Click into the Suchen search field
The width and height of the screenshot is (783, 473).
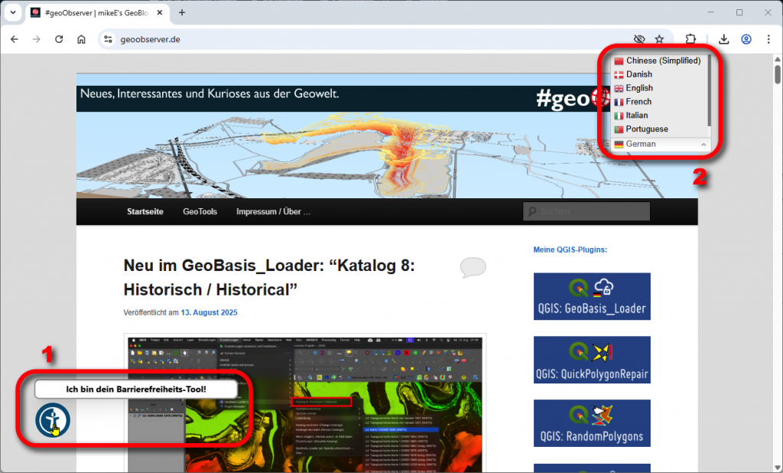[x=586, y=211]
